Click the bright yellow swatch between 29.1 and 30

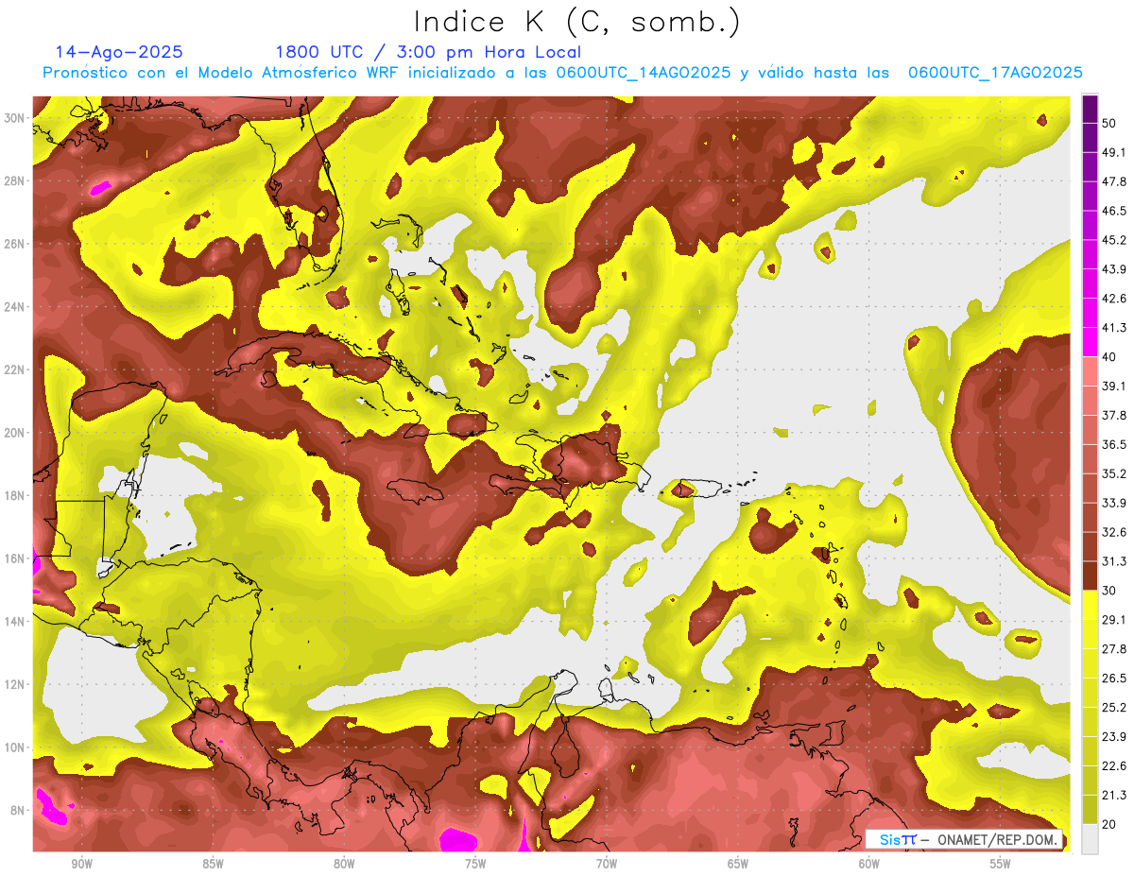[x=1090, y=605]
